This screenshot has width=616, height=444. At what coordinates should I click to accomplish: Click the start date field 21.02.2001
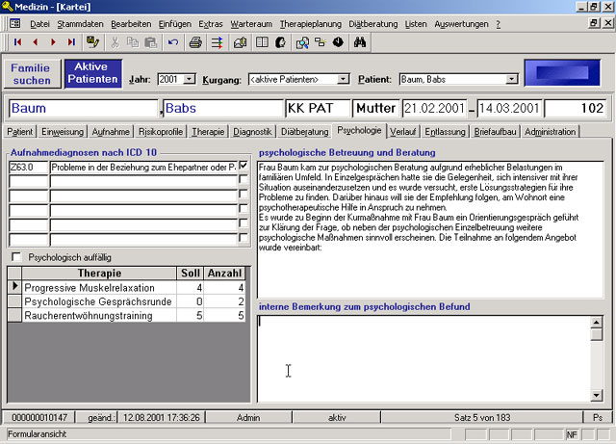coord(434,108)
